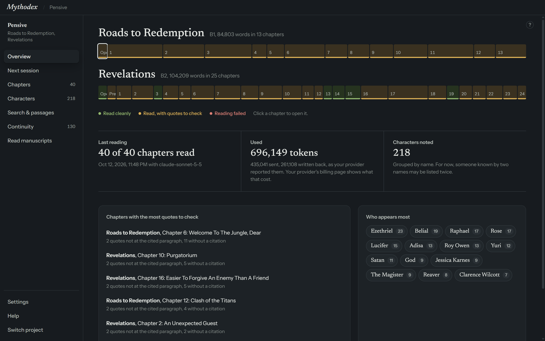Viewport: 545px width, 341px height.
Task: Click the 696,149 tokens value
Action: [x=284, y=152]
